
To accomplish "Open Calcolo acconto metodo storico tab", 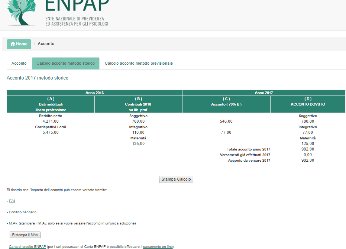I will coord(65,63).
